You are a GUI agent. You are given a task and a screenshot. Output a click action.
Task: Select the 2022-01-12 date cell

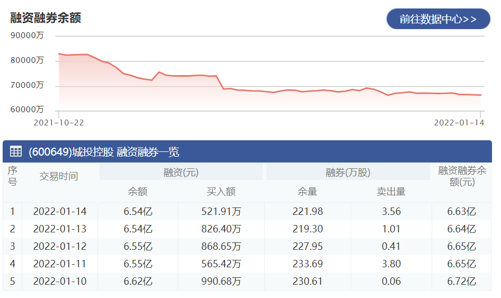click(x=60, y=247)
